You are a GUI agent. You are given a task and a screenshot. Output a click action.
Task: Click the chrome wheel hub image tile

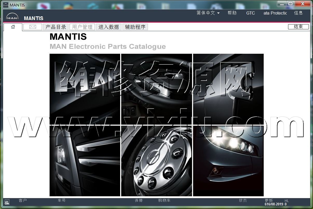click(156, 161)
